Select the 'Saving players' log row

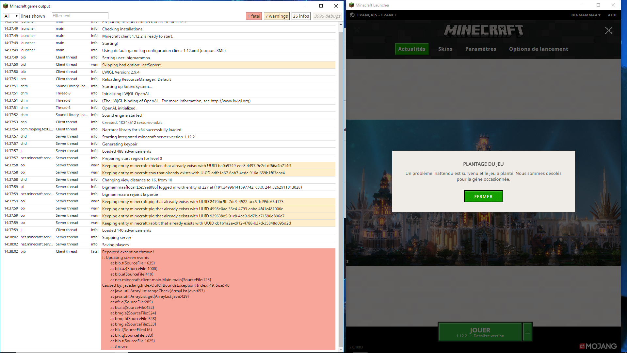tap(169, 244)
